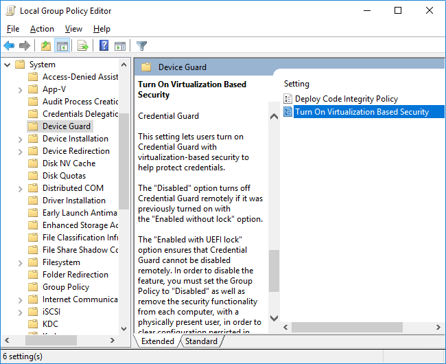Switch to the Standard tab
446x364 pixels.
(x=201, y=341)
